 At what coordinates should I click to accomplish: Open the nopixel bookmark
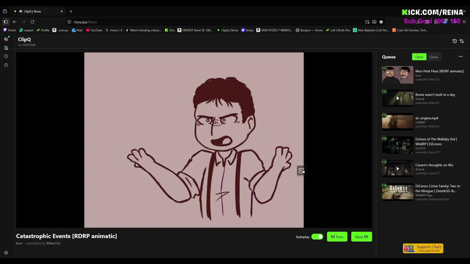click(x=26, y=30)
